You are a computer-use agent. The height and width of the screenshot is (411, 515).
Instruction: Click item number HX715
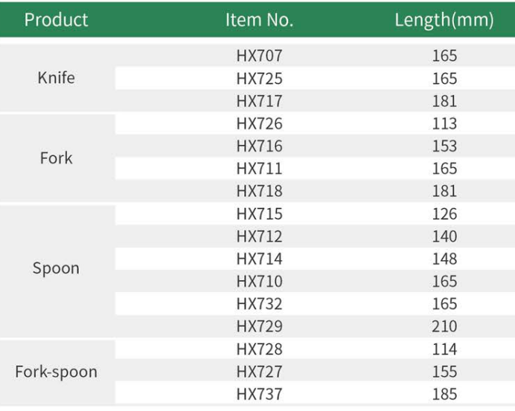[x=259, y=214]
